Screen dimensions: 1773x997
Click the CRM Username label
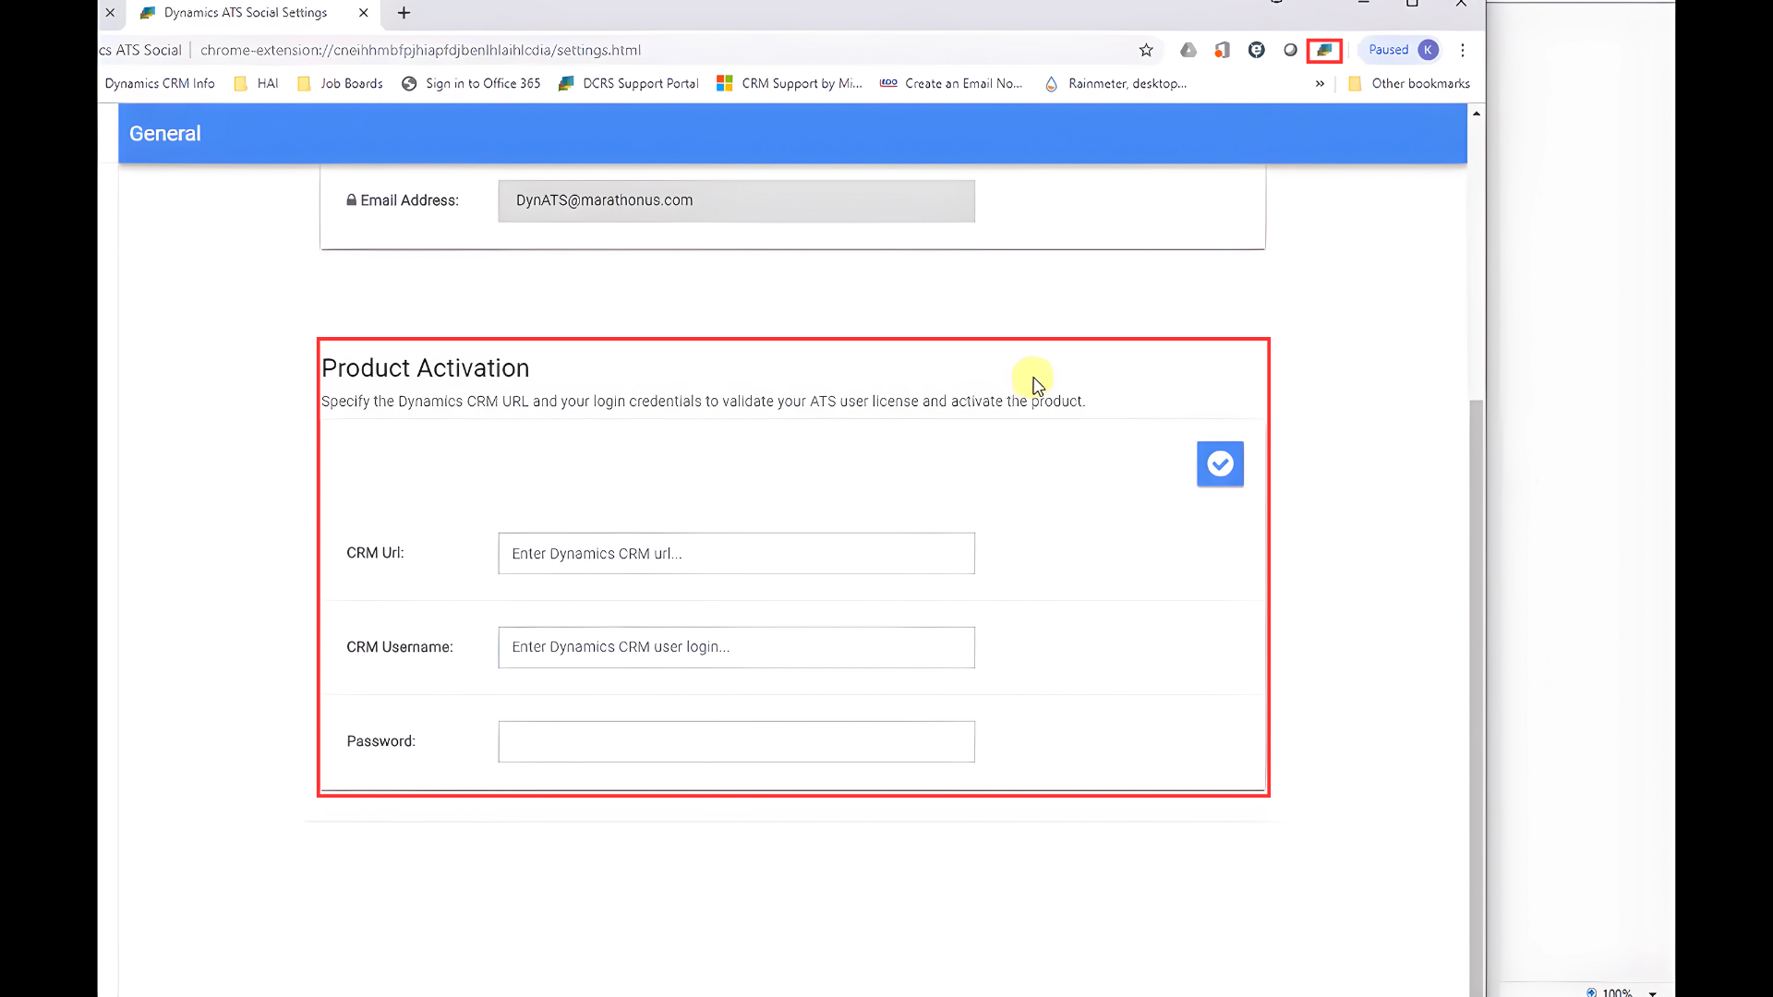click(400, 647)
